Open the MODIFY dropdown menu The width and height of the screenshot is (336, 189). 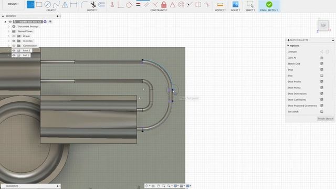pos(92,10)
